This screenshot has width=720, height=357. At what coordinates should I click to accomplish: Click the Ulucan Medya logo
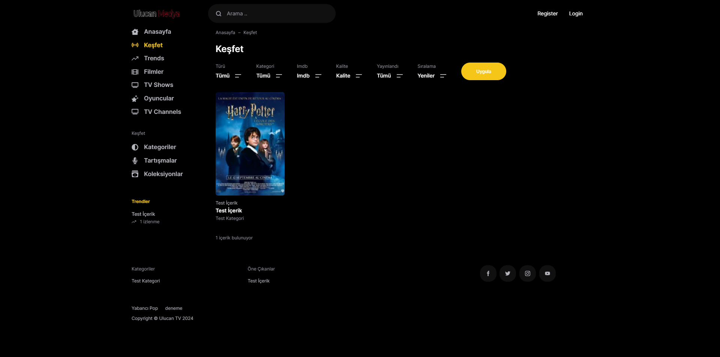click(x=157, y=14)
